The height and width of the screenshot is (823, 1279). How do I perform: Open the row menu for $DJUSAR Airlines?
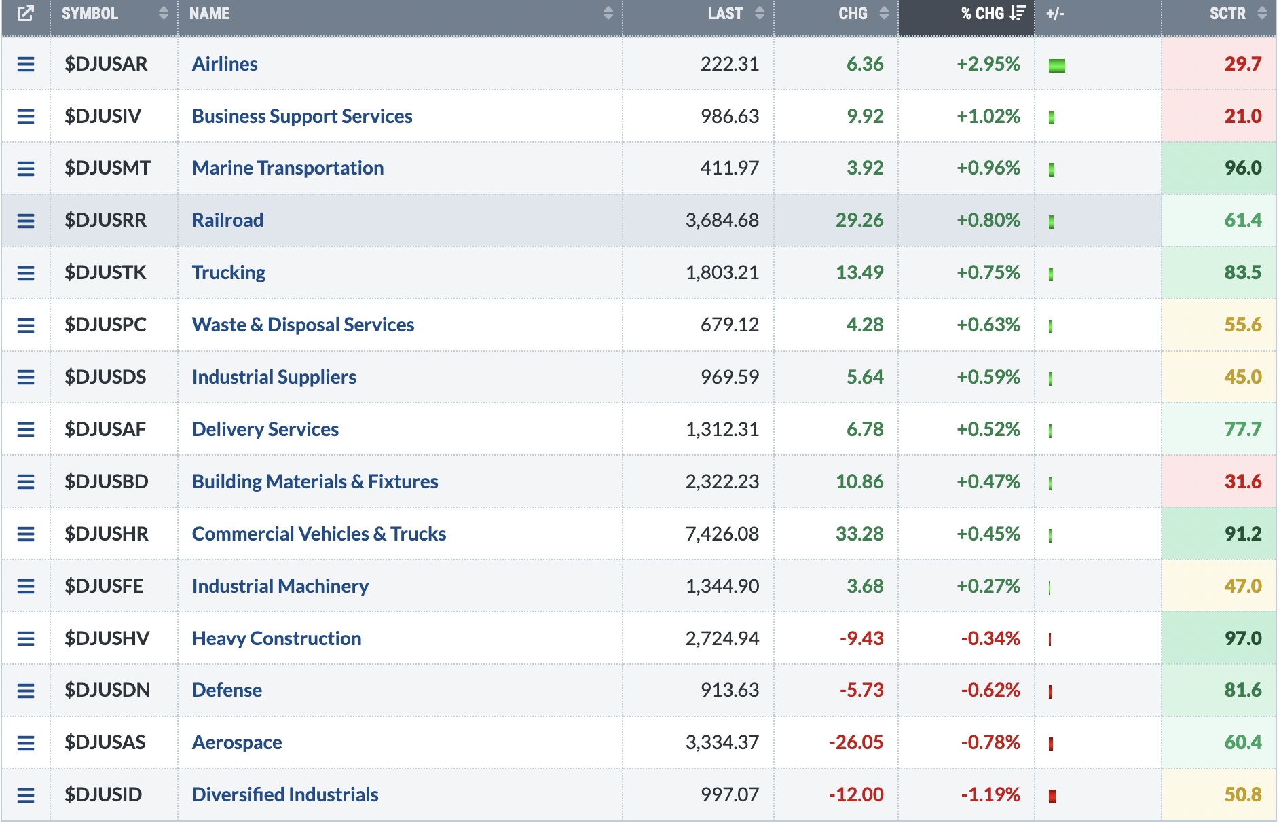click(x=26, y=64)
